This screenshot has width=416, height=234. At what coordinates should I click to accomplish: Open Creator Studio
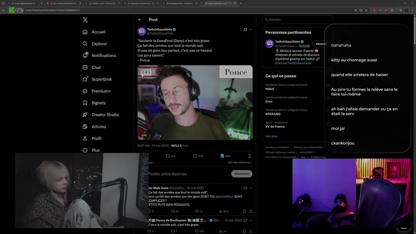coord(101,115)
